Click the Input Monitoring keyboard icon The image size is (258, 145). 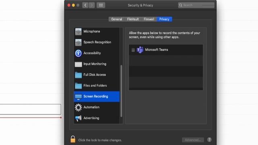coord(78,64)
